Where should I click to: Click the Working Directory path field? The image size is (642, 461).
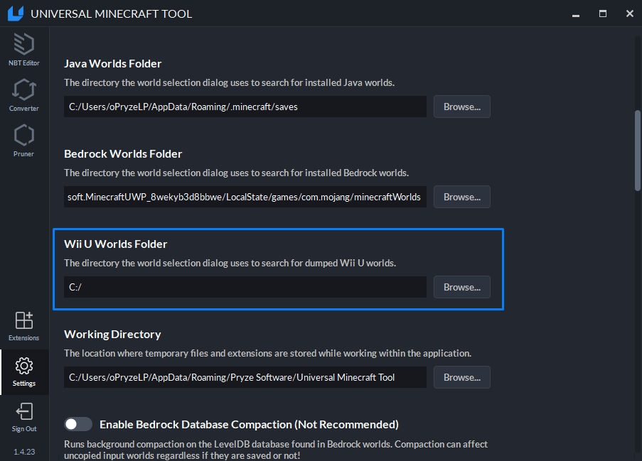(x=245, y=377)
